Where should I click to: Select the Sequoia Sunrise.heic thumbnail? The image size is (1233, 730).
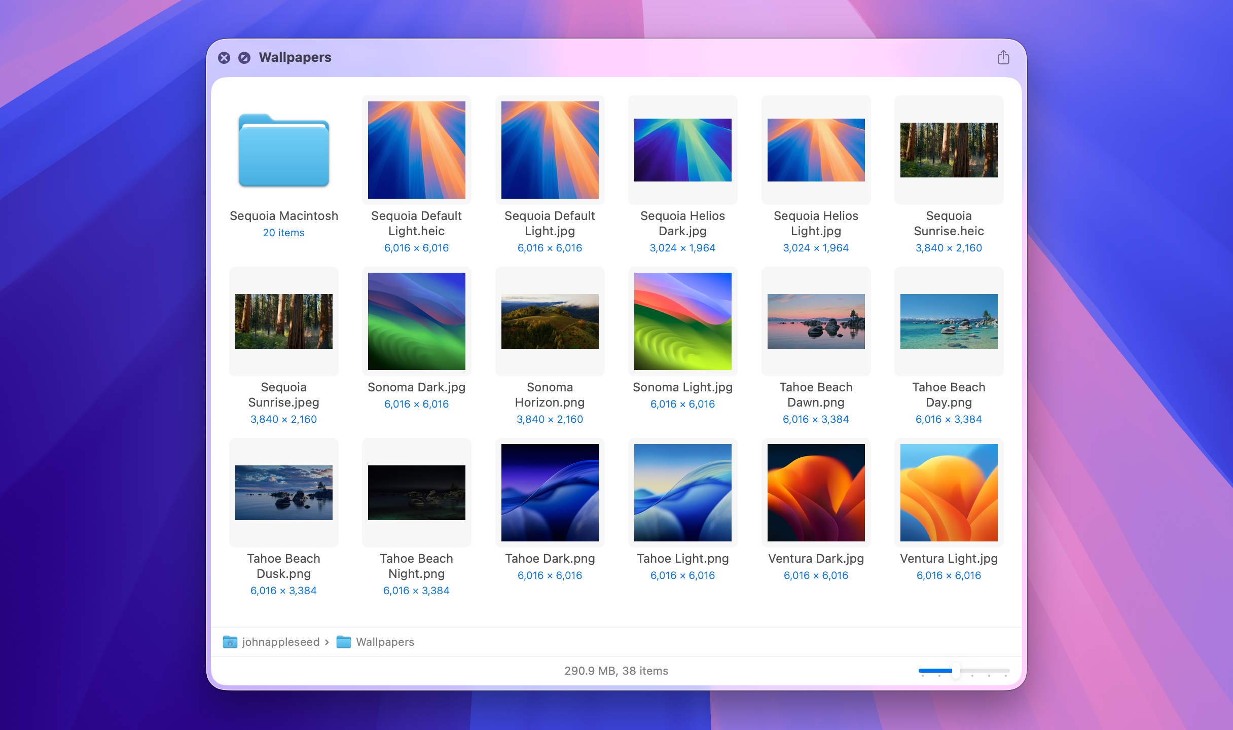tap(949, 150)
